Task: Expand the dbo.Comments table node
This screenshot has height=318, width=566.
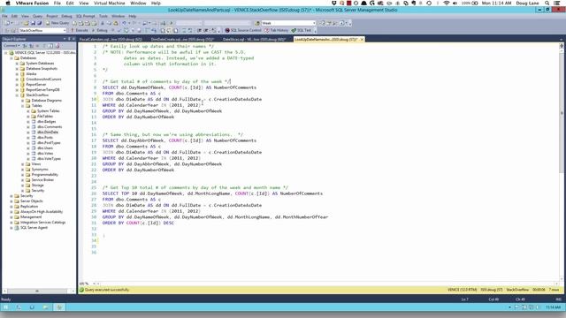Action: [x=28, y=127]
